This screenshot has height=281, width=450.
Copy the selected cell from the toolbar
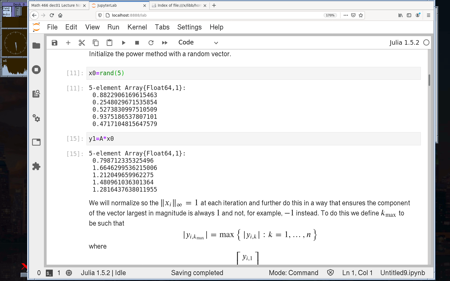click(x=96, y=43)
